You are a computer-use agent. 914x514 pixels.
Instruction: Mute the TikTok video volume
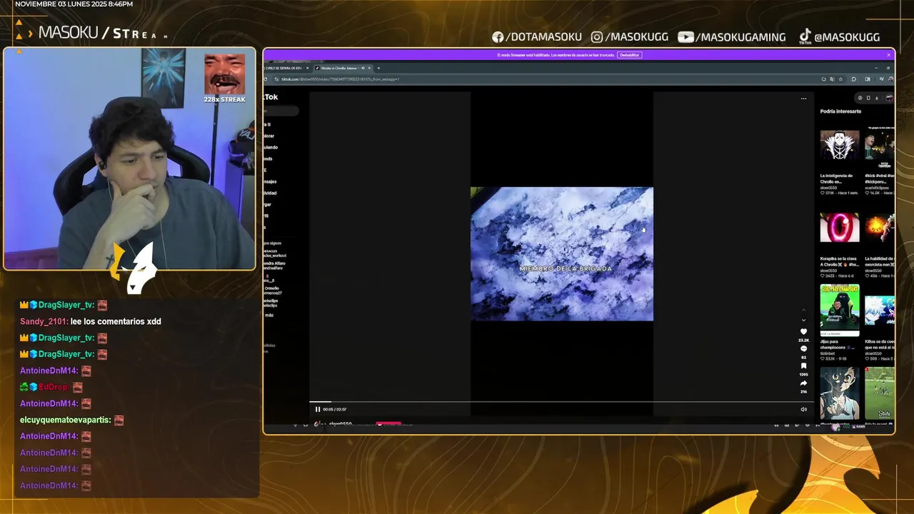[x=803, y=409]
